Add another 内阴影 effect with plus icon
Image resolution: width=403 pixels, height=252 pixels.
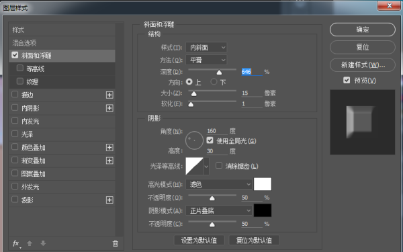point(109,108)
